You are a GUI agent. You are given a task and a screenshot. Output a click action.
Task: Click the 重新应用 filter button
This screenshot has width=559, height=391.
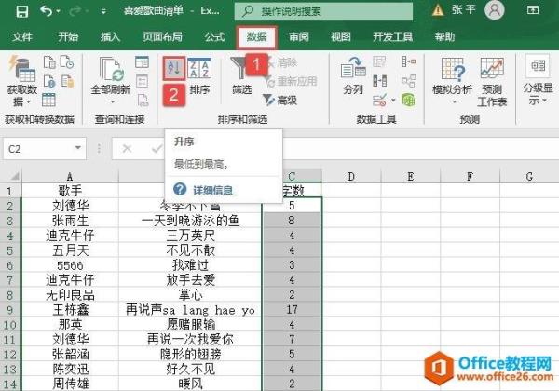coord(292,82)
